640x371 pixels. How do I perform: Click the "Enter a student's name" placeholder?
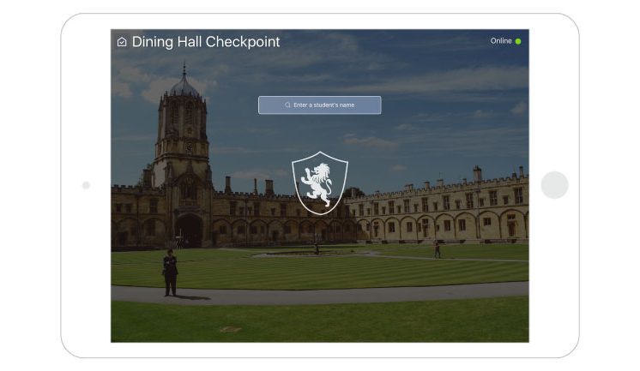pyautogui.click(x=323, y=105)
